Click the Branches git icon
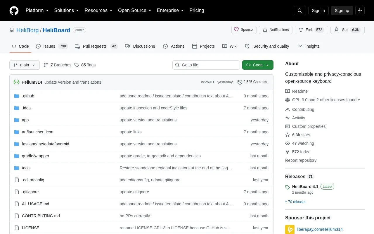 click(x=46, y=65)
